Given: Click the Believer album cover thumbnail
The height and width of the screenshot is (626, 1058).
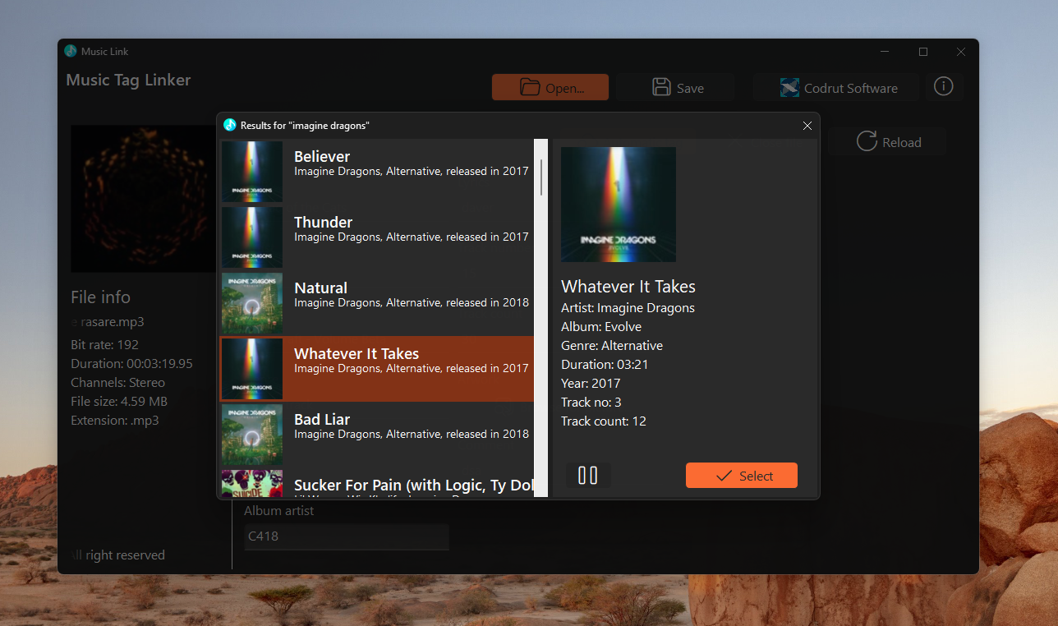Looking at the screenshot, I should coord(252,172).
